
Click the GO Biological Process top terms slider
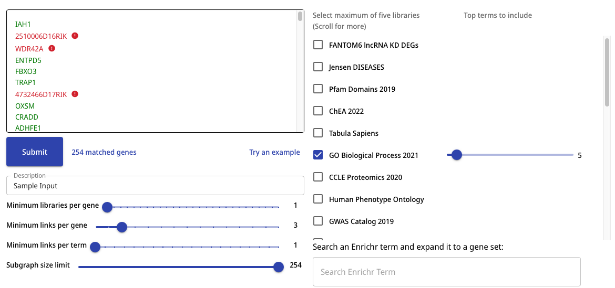pos(457,155)
